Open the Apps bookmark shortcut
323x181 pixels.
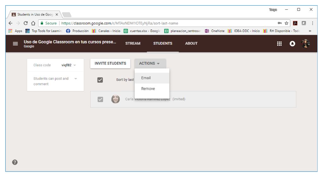[15, 31]
